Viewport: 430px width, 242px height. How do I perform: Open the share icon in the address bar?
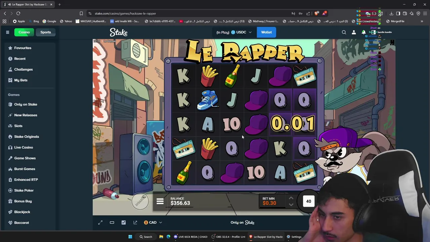308,13
